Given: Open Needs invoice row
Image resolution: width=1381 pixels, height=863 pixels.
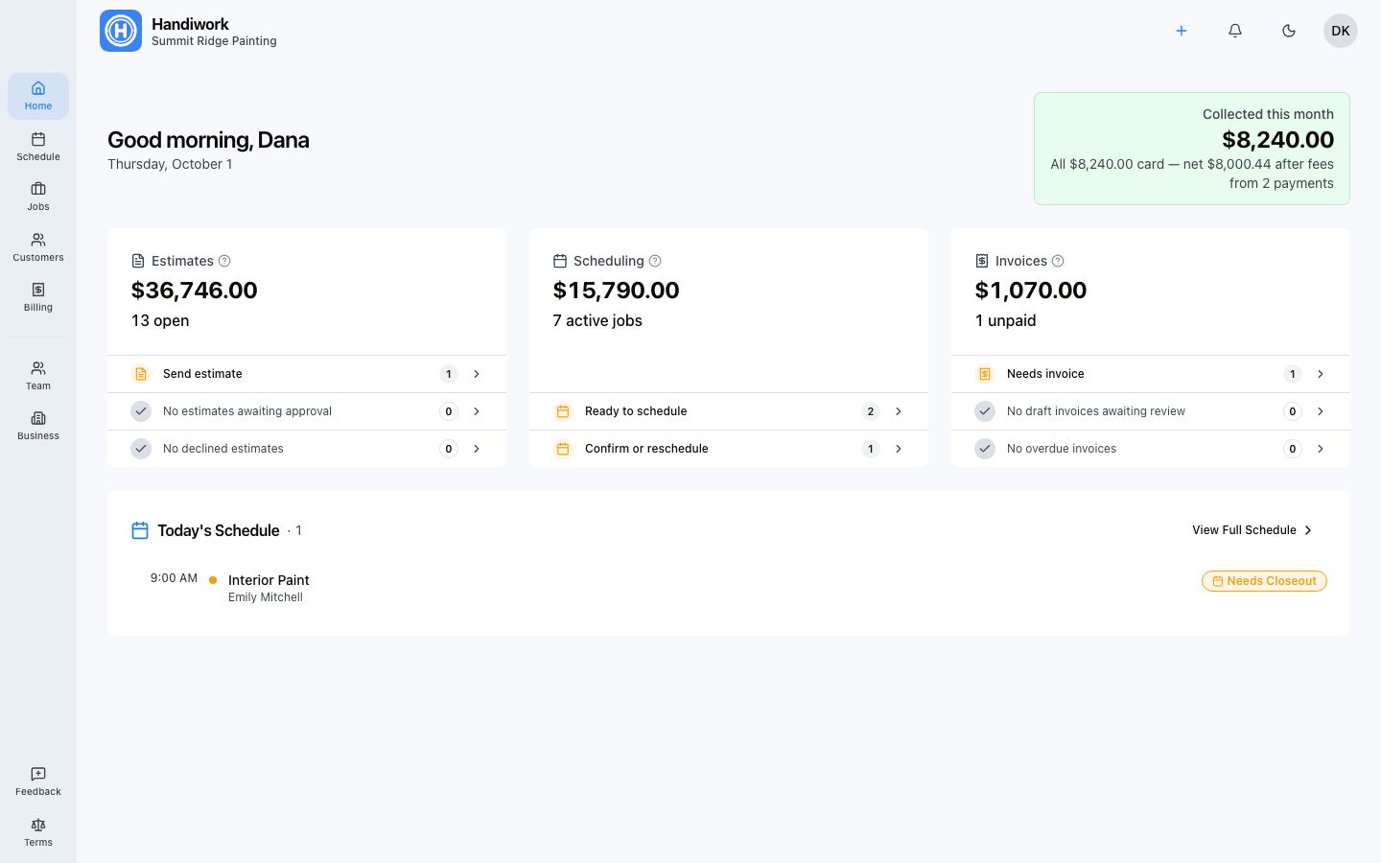Looking at the screenshot, I should point(1151,374).
